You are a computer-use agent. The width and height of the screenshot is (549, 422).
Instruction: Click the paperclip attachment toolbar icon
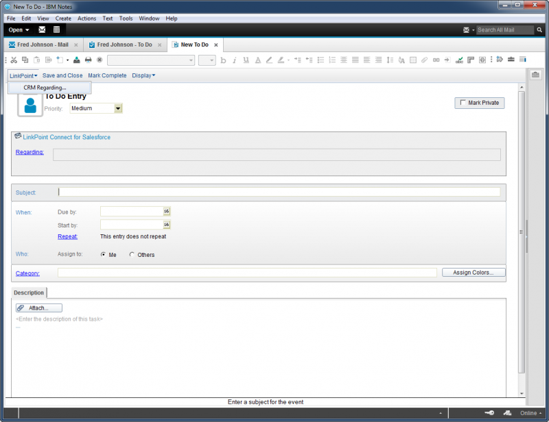click(424, 60)
